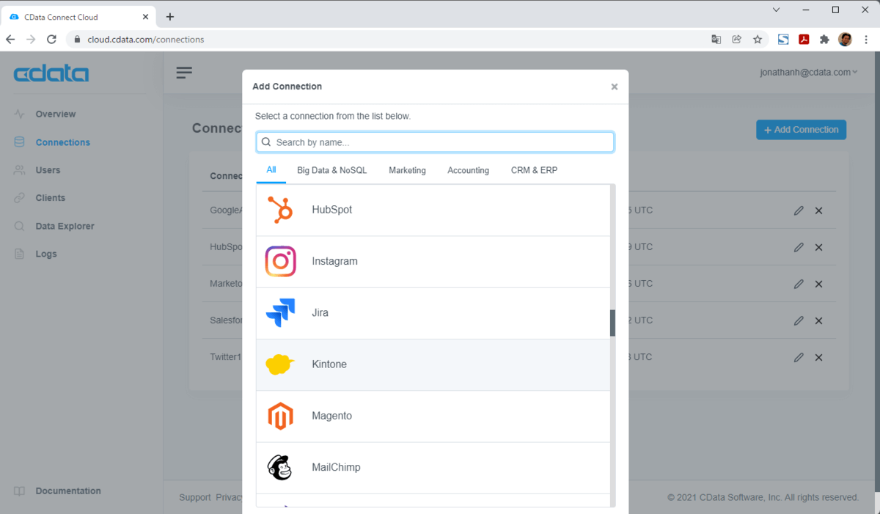Viewport: 880px width, 514px height.
Task: Select the Kintone row text
Action: (329, 364)
